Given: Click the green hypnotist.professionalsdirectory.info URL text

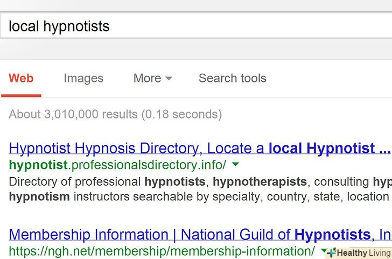Looking at the screenshot, I should [117, 164].
